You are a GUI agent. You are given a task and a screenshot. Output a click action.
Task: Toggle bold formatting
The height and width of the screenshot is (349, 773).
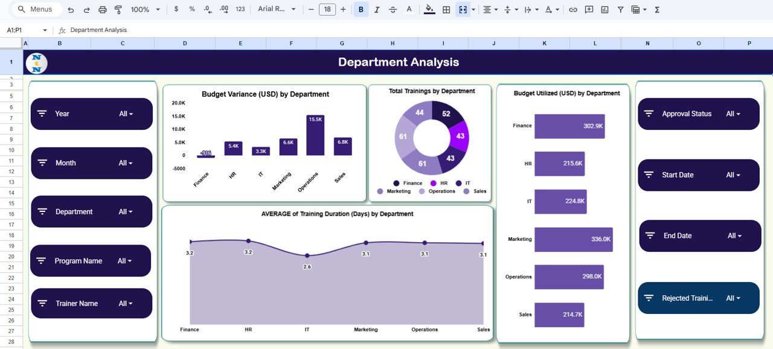click(361, 9)
